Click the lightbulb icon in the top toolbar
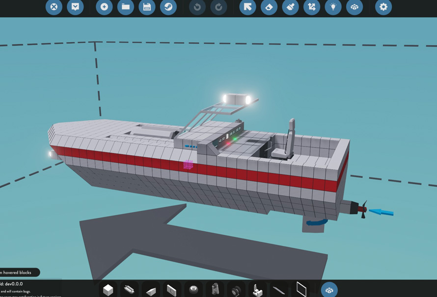The image size is (437, 297). [x=333, y=7]
